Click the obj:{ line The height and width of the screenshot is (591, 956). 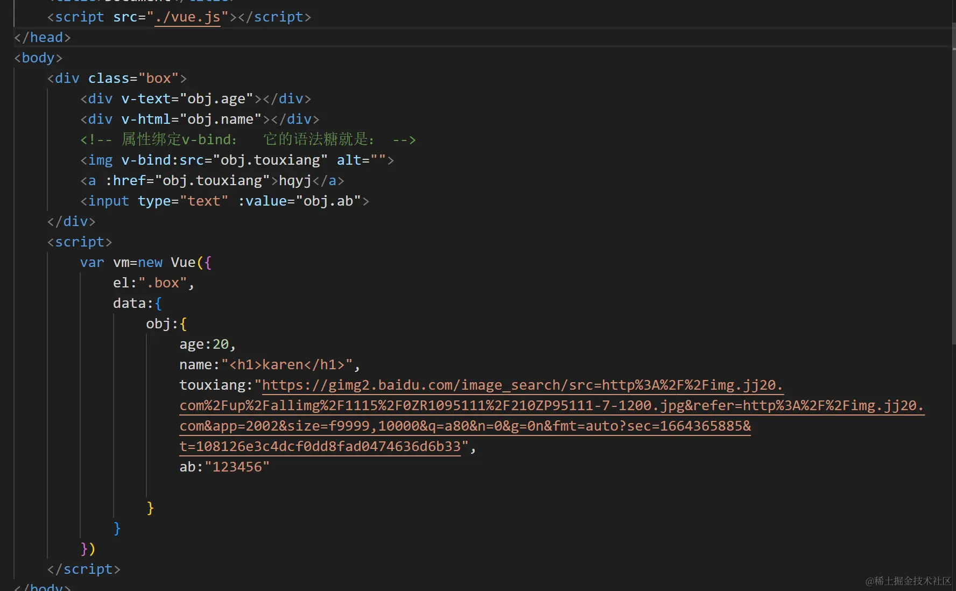(166, 324)
